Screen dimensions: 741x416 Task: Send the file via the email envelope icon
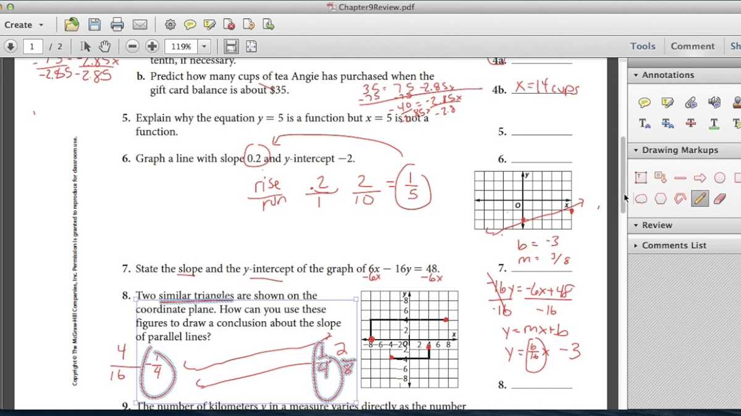pyautogui.click(x=140, y=25)
